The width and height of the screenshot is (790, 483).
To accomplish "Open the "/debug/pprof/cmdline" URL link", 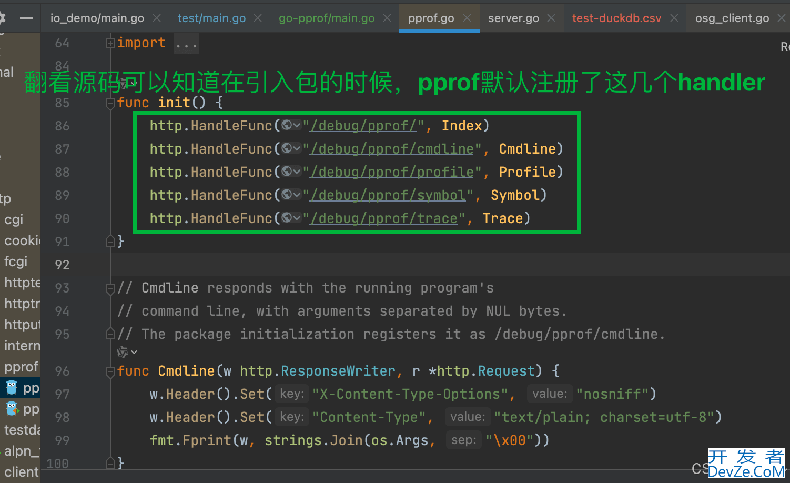I will pyautogui.click(x=392, y=149).
